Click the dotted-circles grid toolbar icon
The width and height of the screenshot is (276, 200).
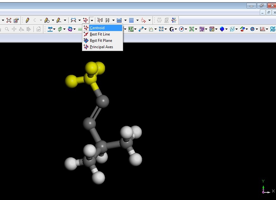click(x=159, y=20)
